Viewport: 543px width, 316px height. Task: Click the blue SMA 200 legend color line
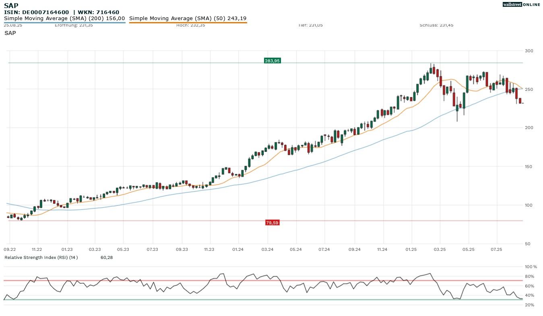65,23
